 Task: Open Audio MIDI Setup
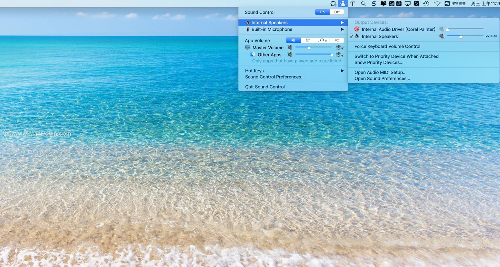pos(380,72)
